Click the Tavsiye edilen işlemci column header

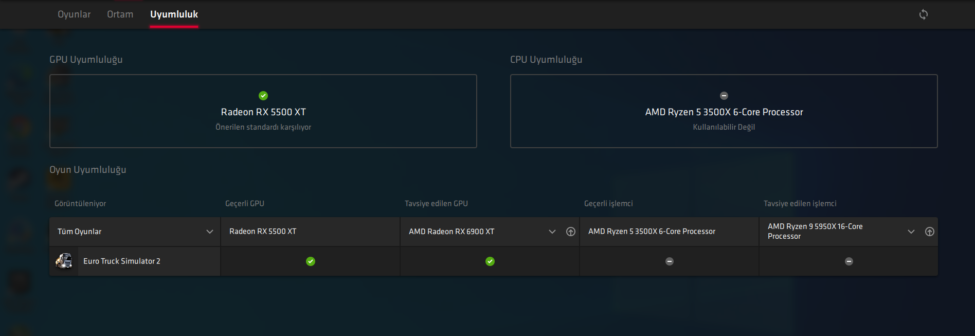[x=800, y=204]
